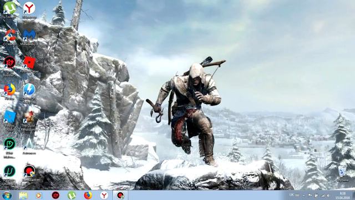Open the Windows Start menu
The height and width of the screenshot is (200, 355).
click(7, 195)
